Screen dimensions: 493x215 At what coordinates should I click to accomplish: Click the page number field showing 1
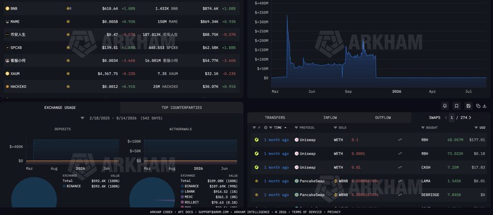tap(451, 117)
